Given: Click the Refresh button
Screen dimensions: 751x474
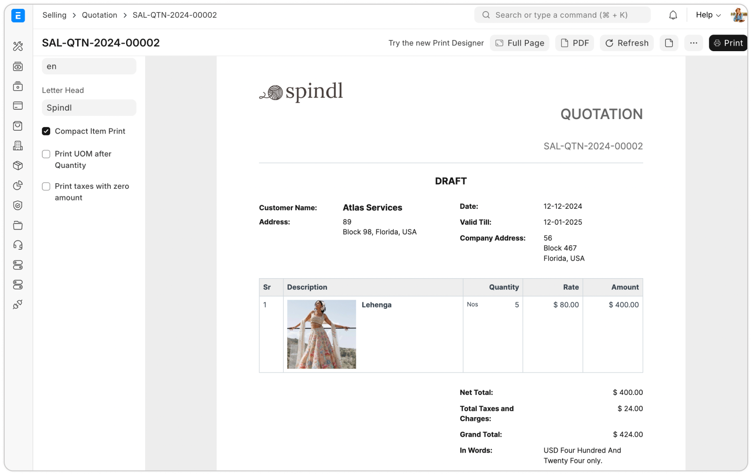Looking at the screenshot, I should (626, 43).
